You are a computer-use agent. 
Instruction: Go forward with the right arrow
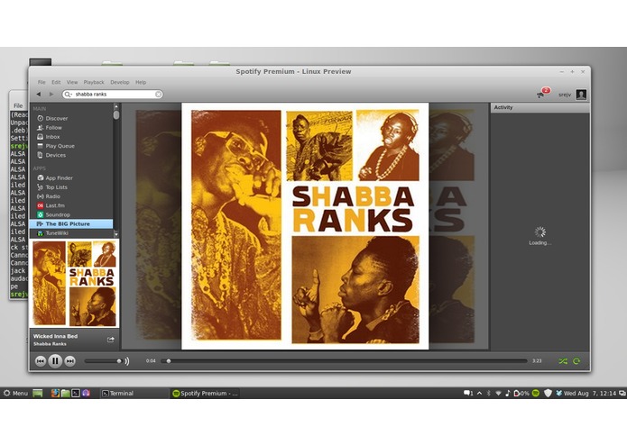click(51, 95)
